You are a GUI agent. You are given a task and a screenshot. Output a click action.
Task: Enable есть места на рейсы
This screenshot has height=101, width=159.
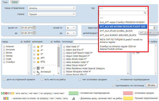(42, 80)
